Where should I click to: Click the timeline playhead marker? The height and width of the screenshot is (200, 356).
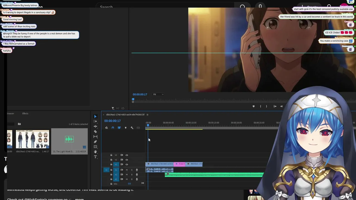click(x=148, y=125)
